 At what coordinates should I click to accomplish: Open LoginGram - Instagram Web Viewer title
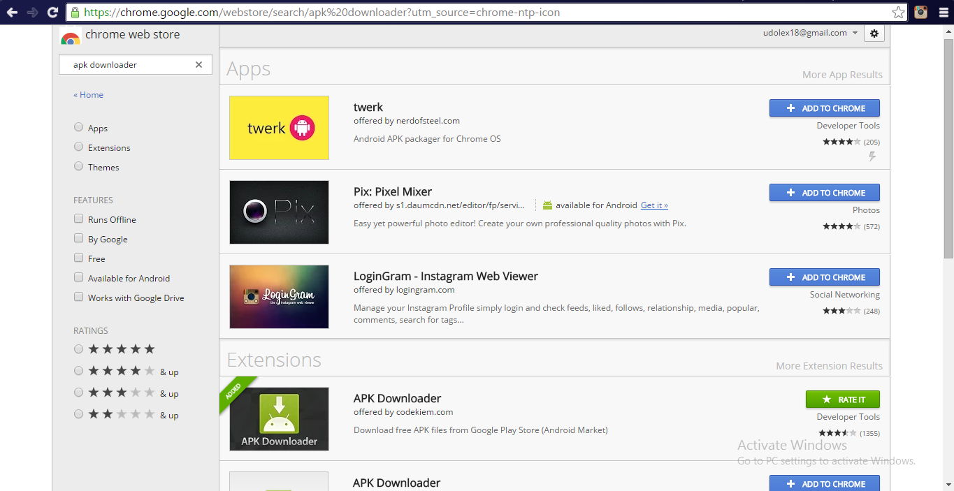pos(446,277)
